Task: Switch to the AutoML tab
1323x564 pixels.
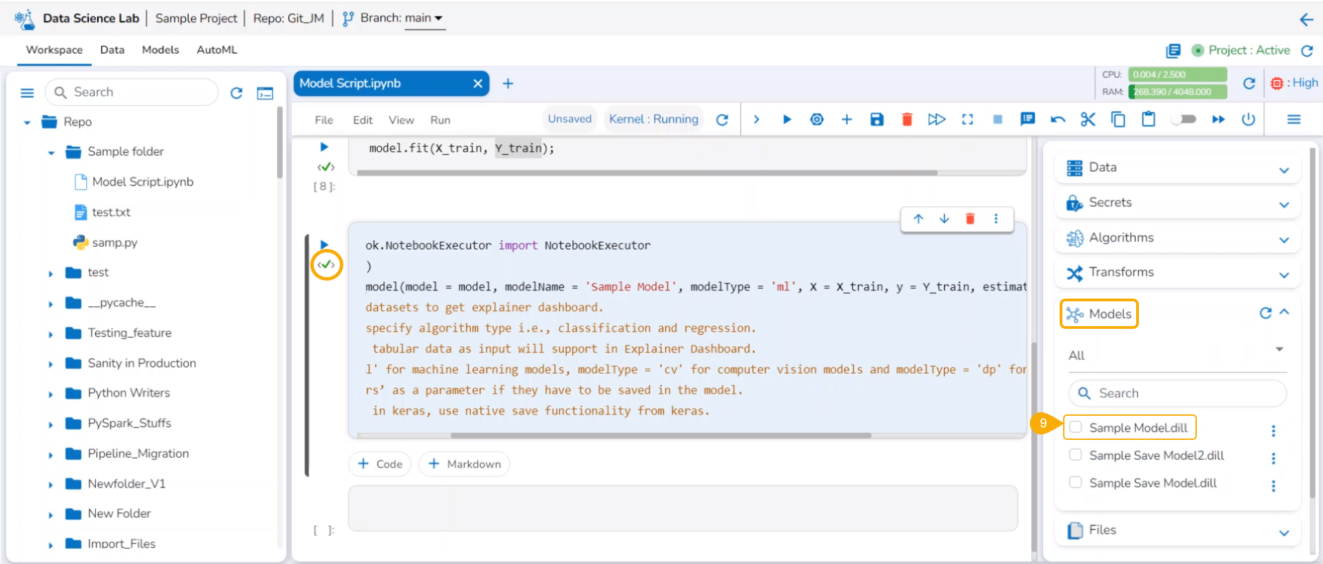Action: click(x=216, y=50)
